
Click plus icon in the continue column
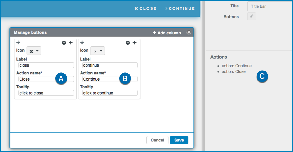135,43
